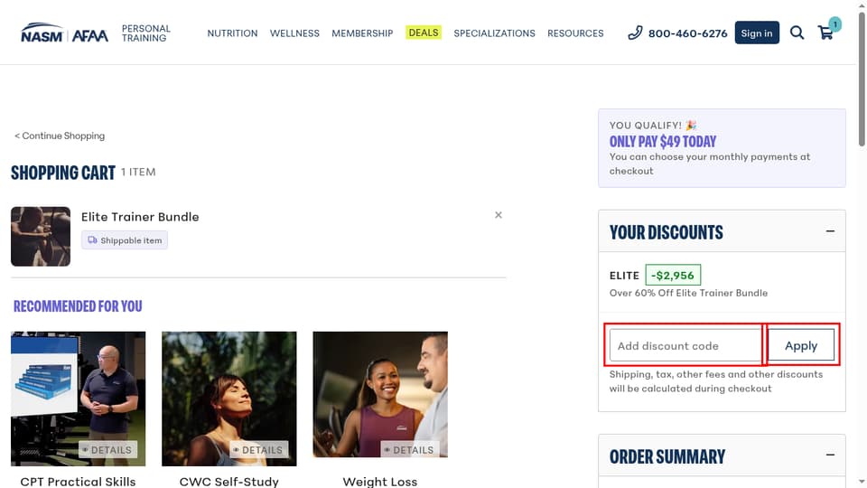Click the -$2,956 discount badge
Screen dimensions: 867x488
coord(673,275)
